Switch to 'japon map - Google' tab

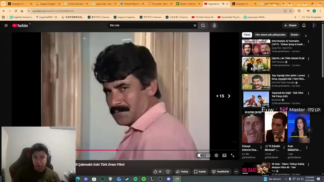pos(104,4)
